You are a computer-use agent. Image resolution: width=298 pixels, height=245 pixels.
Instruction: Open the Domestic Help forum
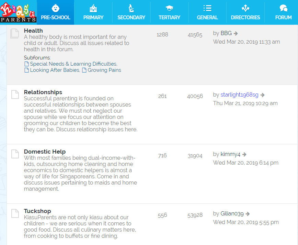[45, 152]
